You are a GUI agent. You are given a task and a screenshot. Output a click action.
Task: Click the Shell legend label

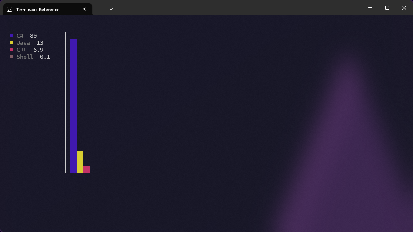[25, 57]
